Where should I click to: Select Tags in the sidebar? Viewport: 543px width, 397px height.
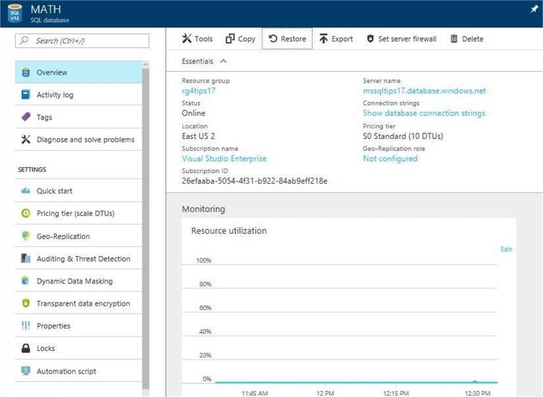point(78,117)
